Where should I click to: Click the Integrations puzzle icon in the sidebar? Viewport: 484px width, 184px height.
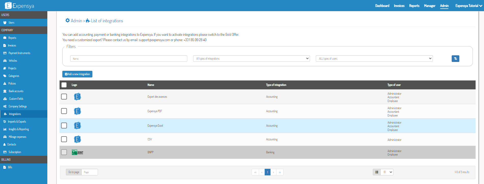coord(5,114)
